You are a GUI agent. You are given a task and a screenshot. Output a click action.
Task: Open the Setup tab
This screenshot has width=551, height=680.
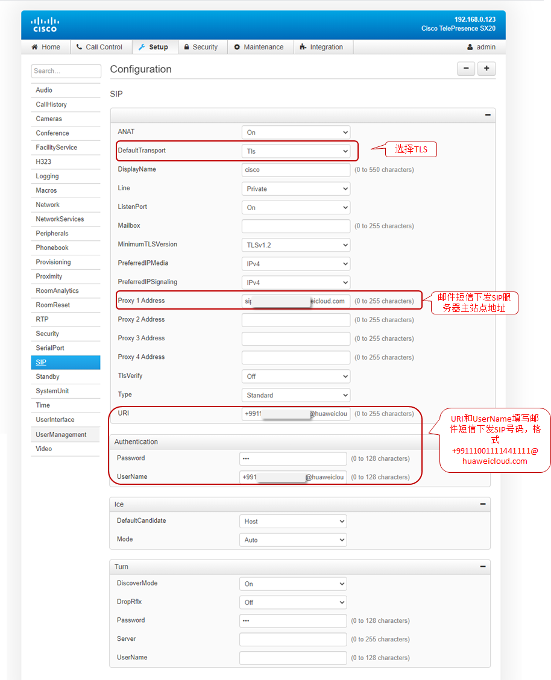pyautogui.click(x=153, y=47)
